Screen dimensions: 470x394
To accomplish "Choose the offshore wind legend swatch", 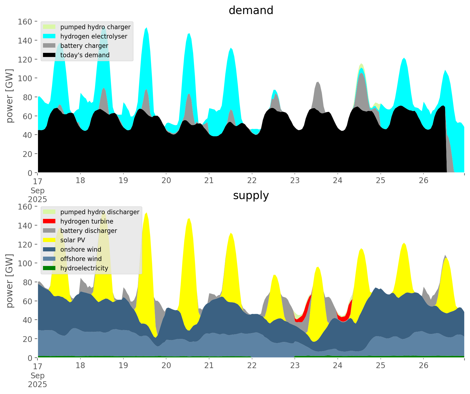I will 49,259.
